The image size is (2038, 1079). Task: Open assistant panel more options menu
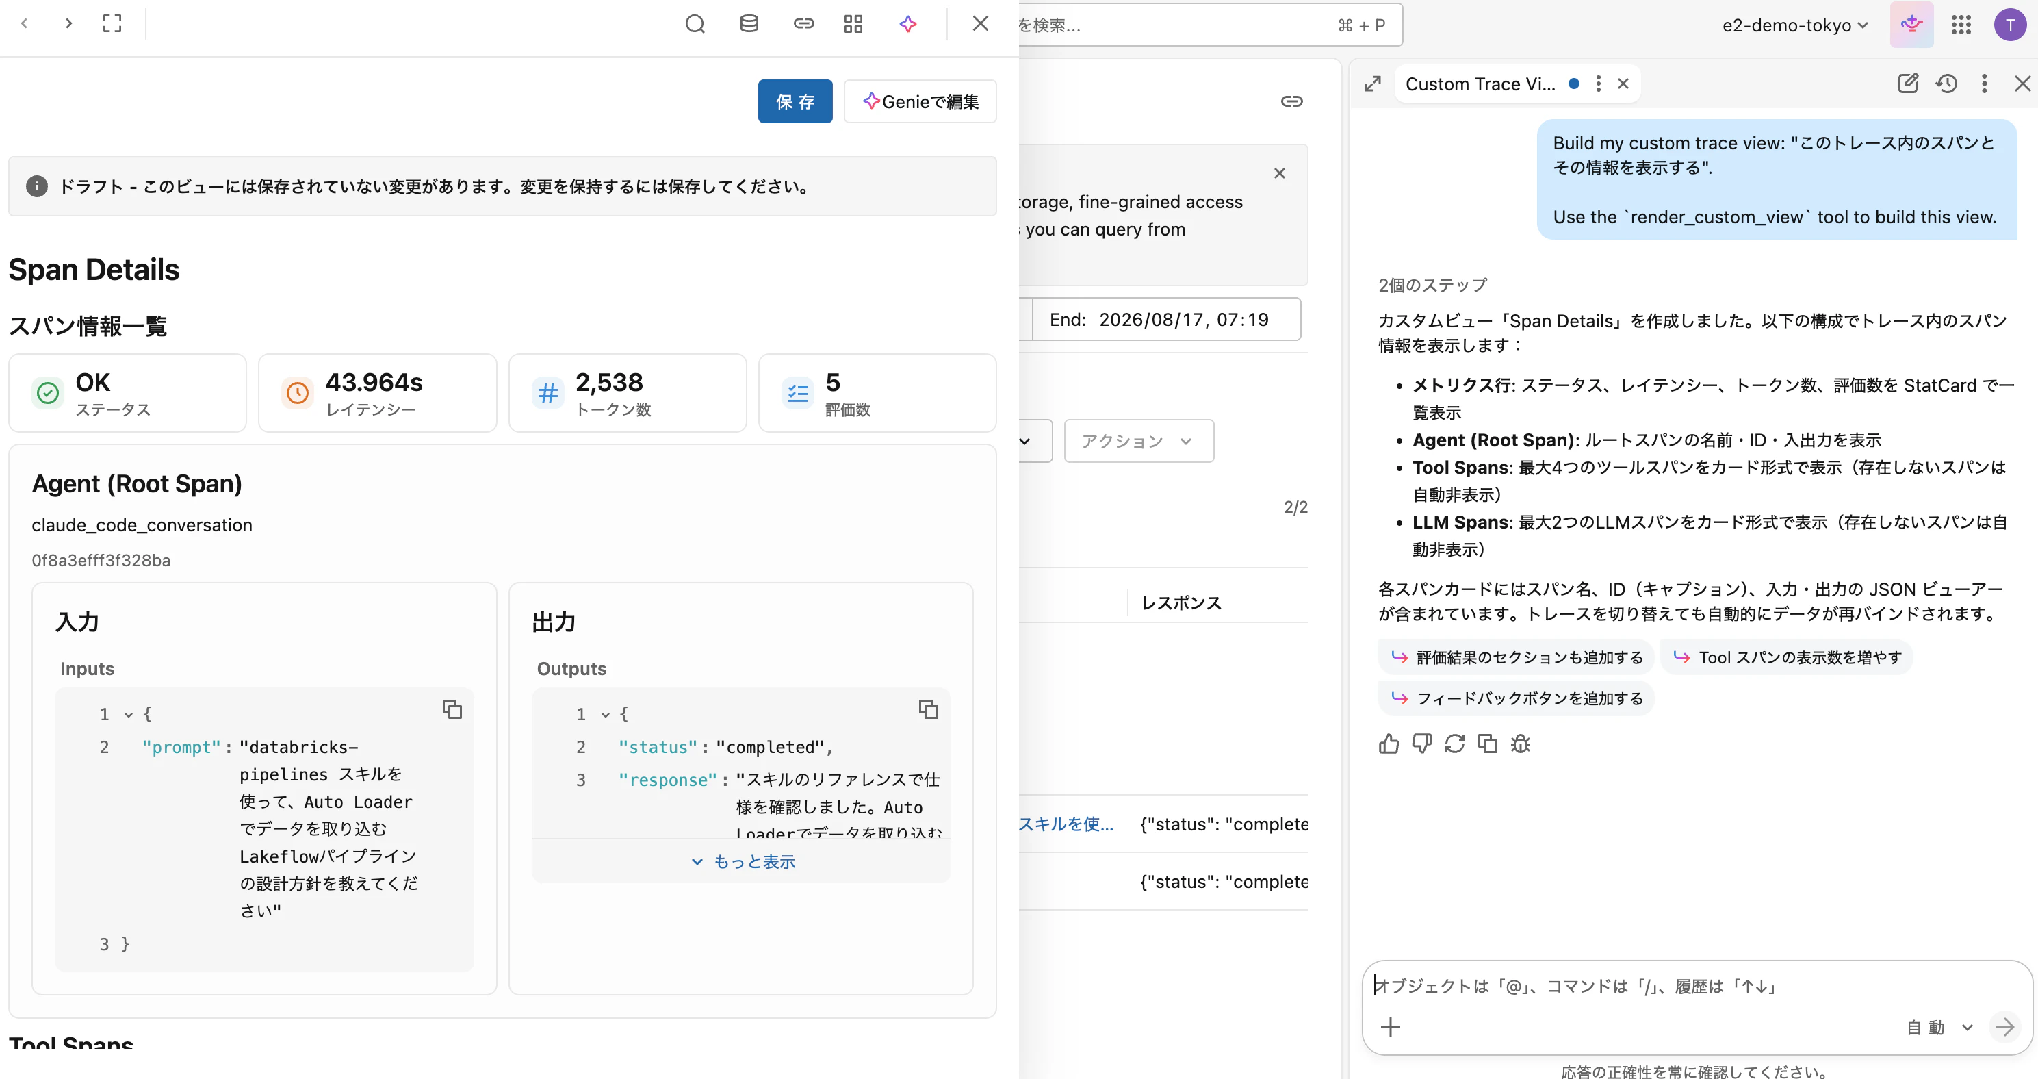point(1983,83)
